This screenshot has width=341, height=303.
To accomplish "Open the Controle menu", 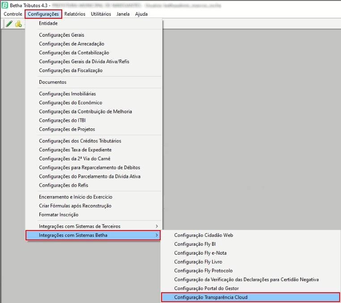I will point(13,14).
